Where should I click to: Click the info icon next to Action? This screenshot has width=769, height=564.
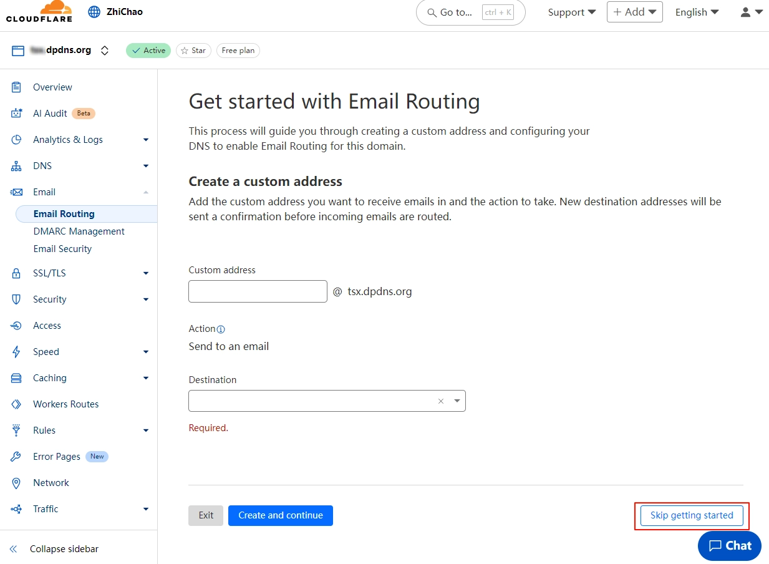(x=221, y=329)
